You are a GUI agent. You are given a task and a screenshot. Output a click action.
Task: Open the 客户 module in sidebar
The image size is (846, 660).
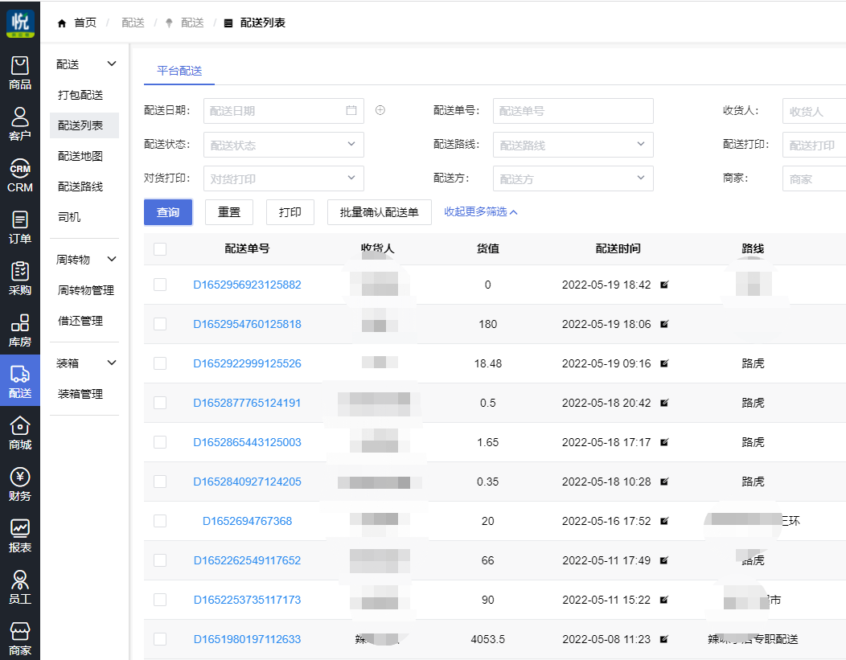click(x=20, y=125)
